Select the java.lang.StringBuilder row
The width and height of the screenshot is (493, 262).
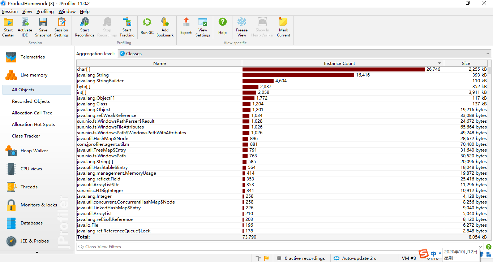tap(282, 81)
